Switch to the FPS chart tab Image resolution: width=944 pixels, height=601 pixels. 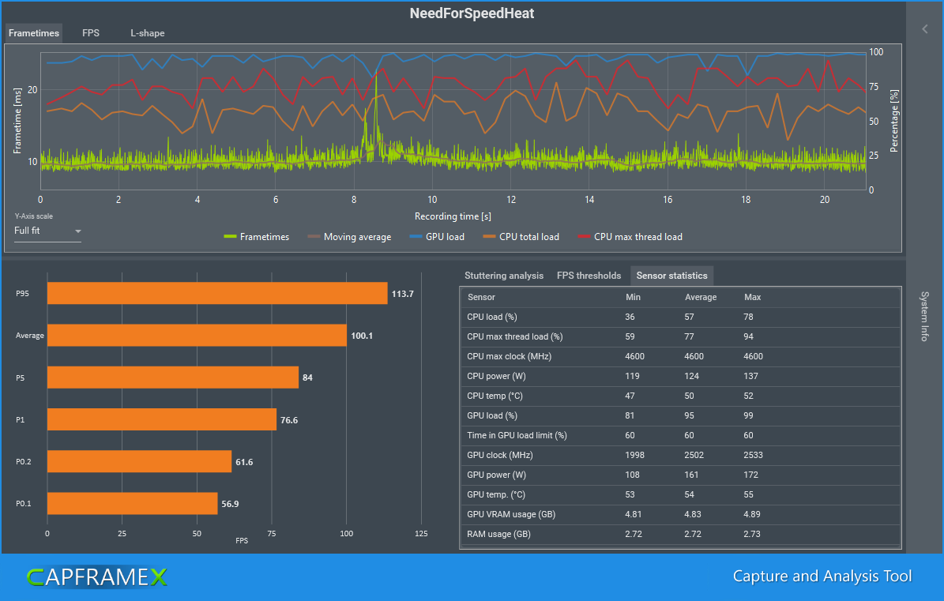point(91,33)
